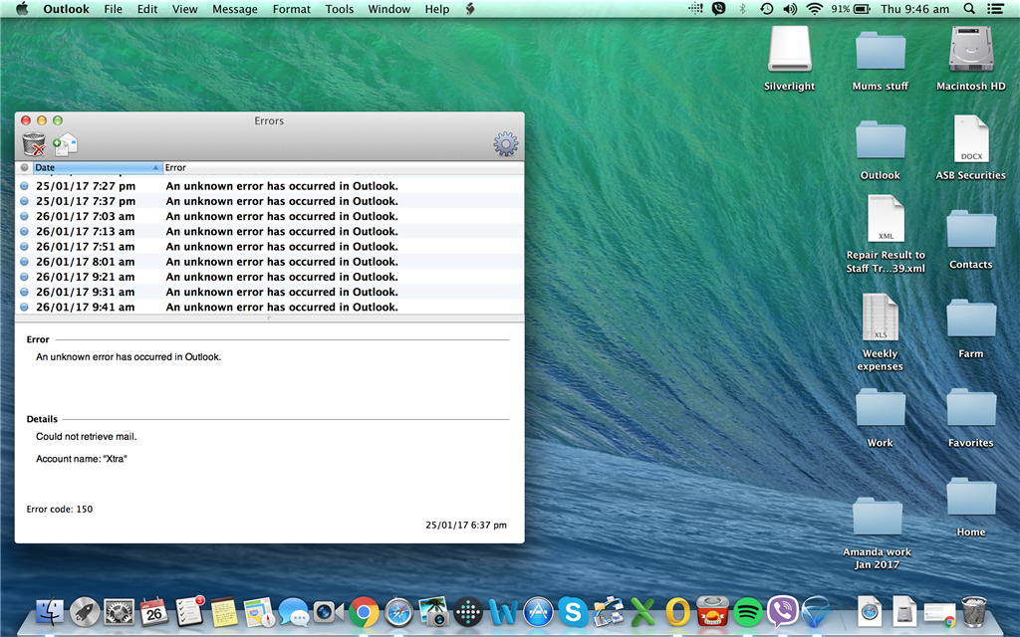1020x637 pixels.
Task: Select the 25/01/17 7:37 pm error row
Action: pos(269,201)
